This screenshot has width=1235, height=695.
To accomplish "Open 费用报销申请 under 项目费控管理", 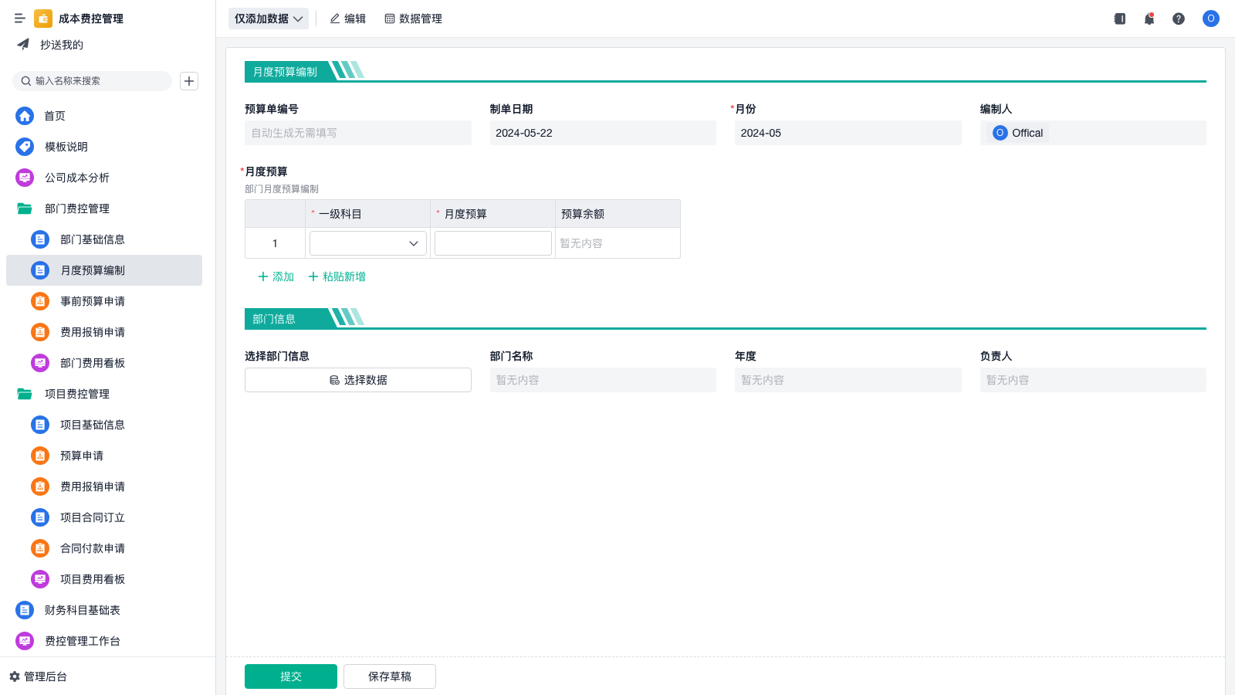I will click(104, 486).
